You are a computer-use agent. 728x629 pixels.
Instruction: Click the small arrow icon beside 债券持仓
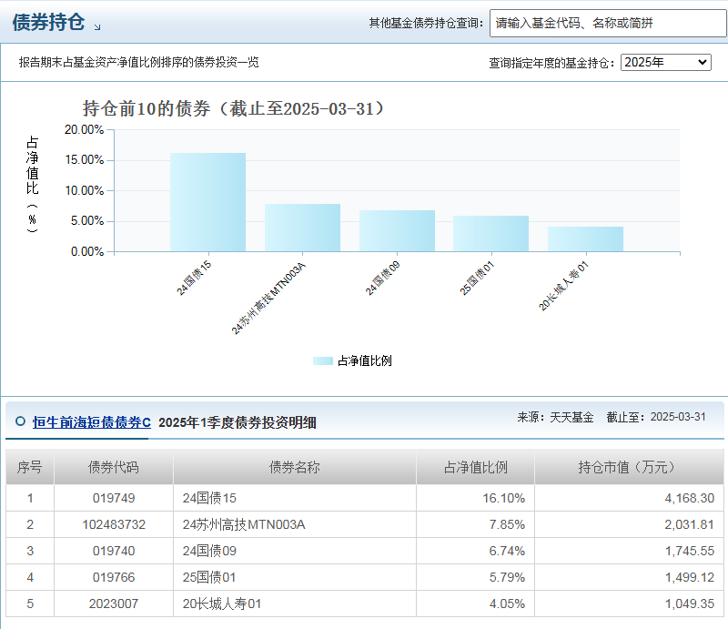(97, 27)
